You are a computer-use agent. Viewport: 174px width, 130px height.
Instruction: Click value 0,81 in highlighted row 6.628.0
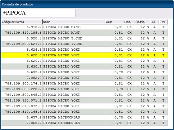point(119,55)
